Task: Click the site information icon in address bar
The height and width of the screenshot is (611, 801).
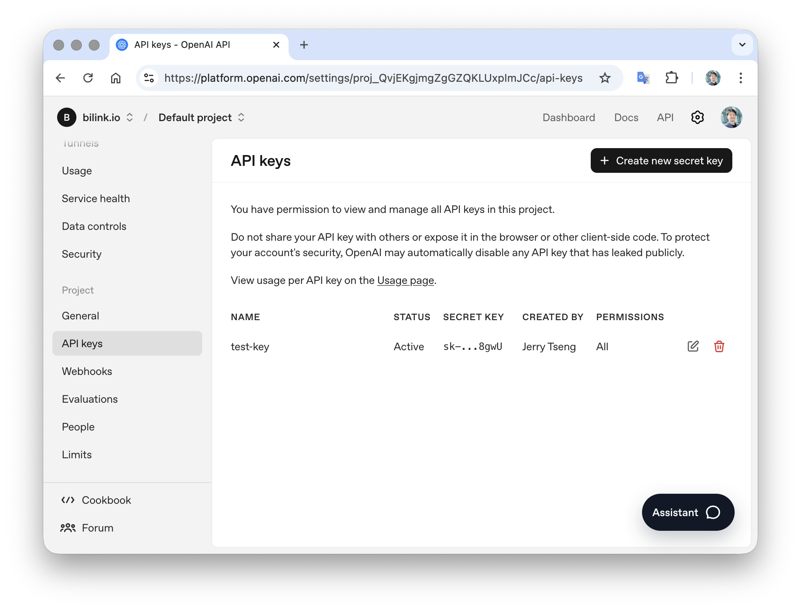Action: pyautogui.click(x=149, y=78)
